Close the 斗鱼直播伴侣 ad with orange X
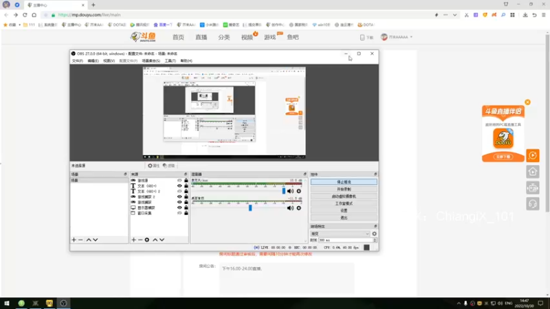This screenshot has width=550, height=309. pyautogui.click(x=527, y=102)
